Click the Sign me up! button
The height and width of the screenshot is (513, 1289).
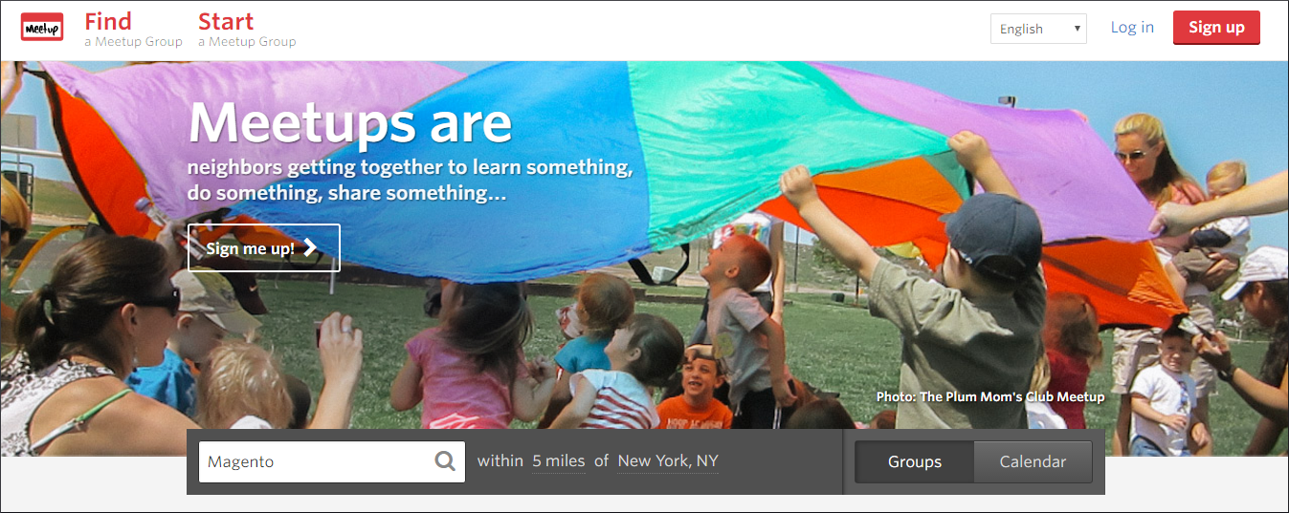tap(264, 248)
